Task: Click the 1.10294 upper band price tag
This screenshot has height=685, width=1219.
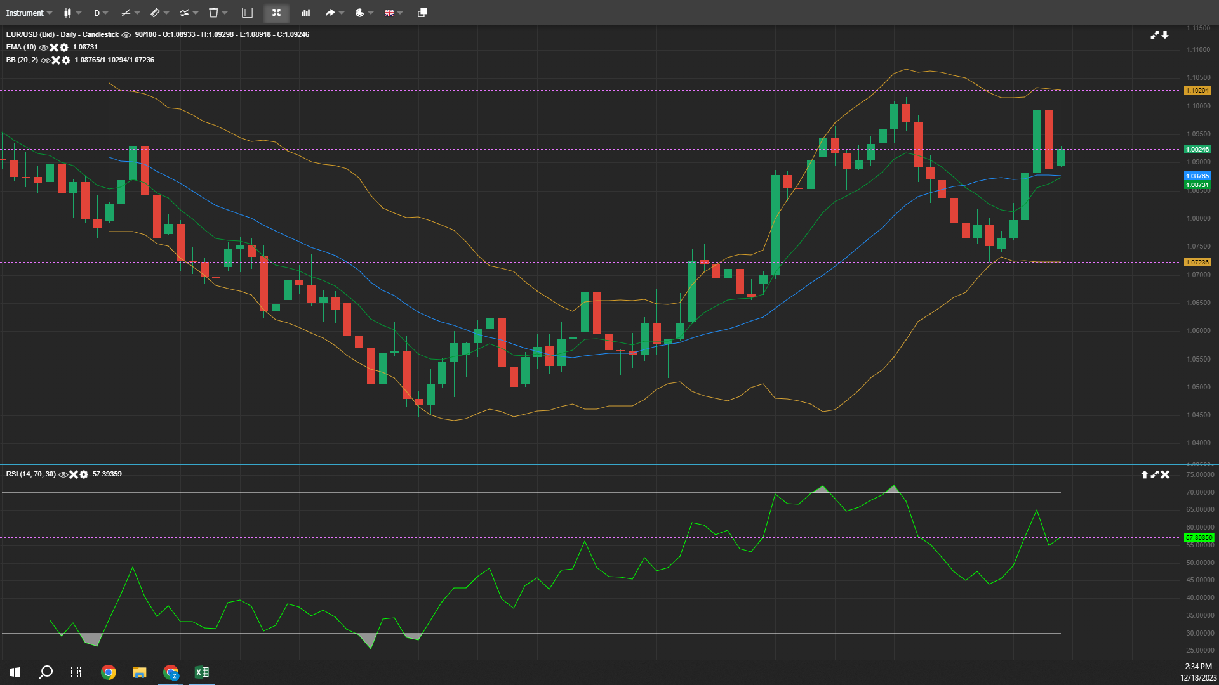Action: pyautogui.click(x=1197, y=91)
